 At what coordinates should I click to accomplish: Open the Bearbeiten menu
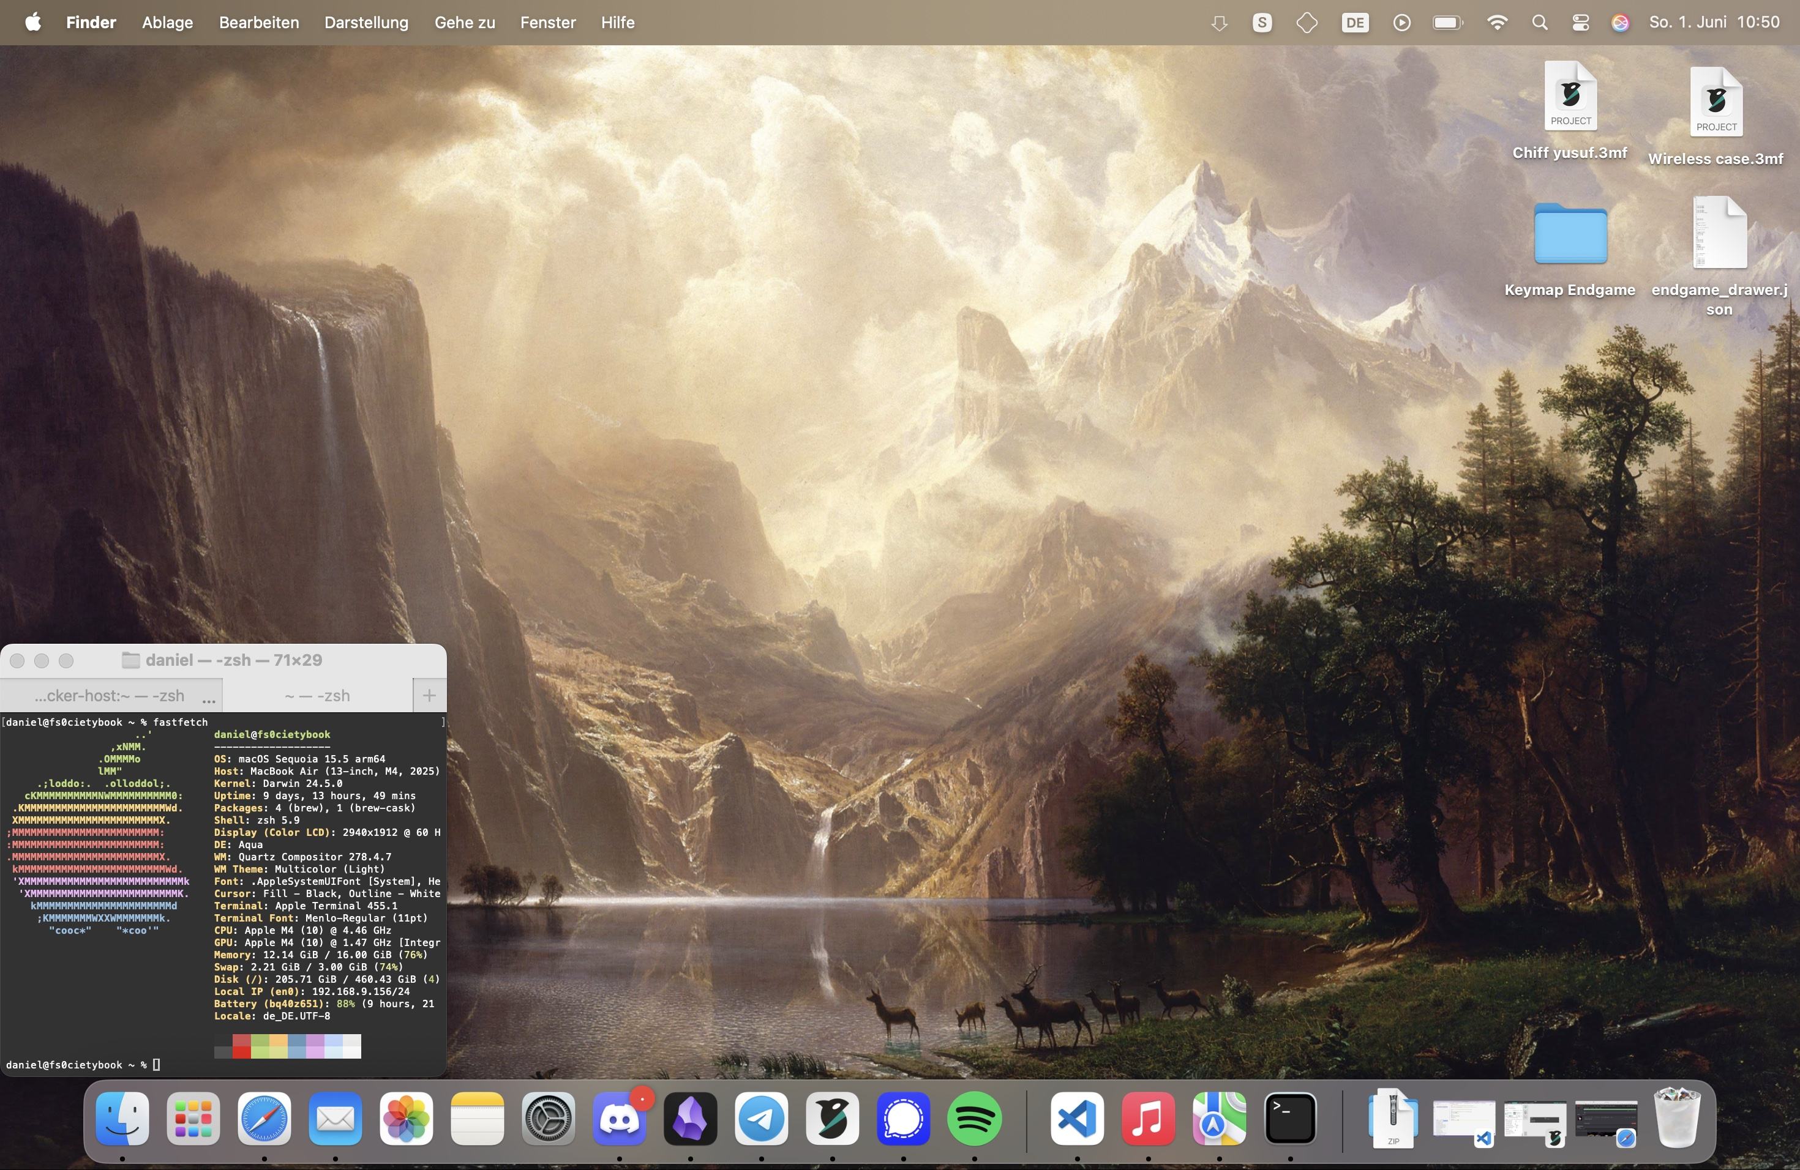tap(258, 22)
